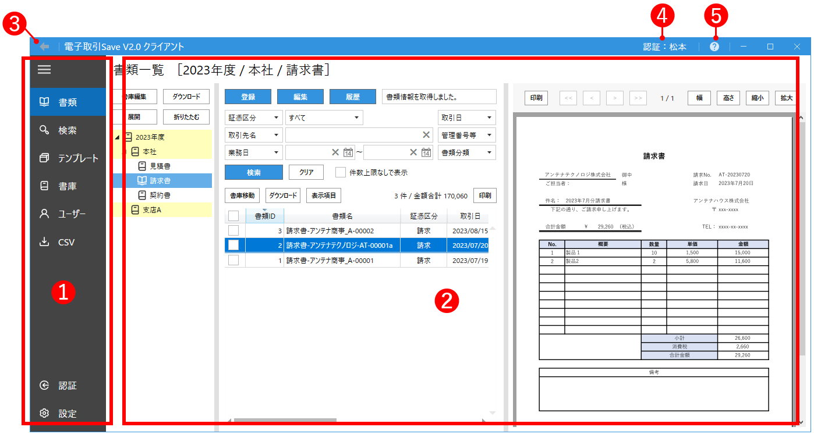This screenshot has height=434, width=814.
Task: Click the 拡大 zoom button in the preview toolbar
Action: point(786,98)
